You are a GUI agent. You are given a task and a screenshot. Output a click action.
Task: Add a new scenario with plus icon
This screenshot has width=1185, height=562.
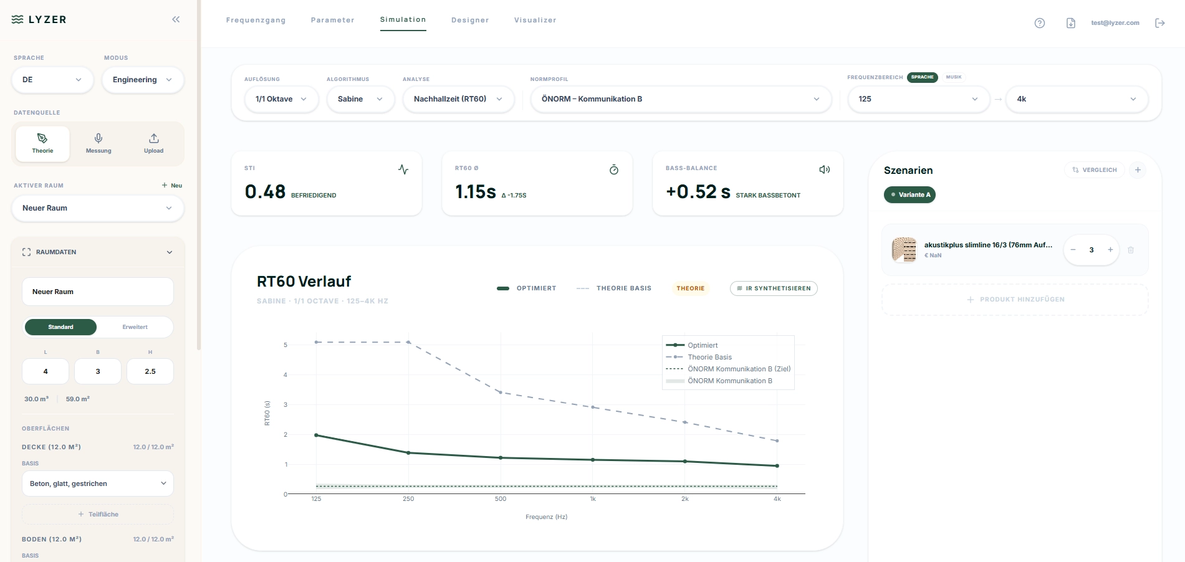1137,170
